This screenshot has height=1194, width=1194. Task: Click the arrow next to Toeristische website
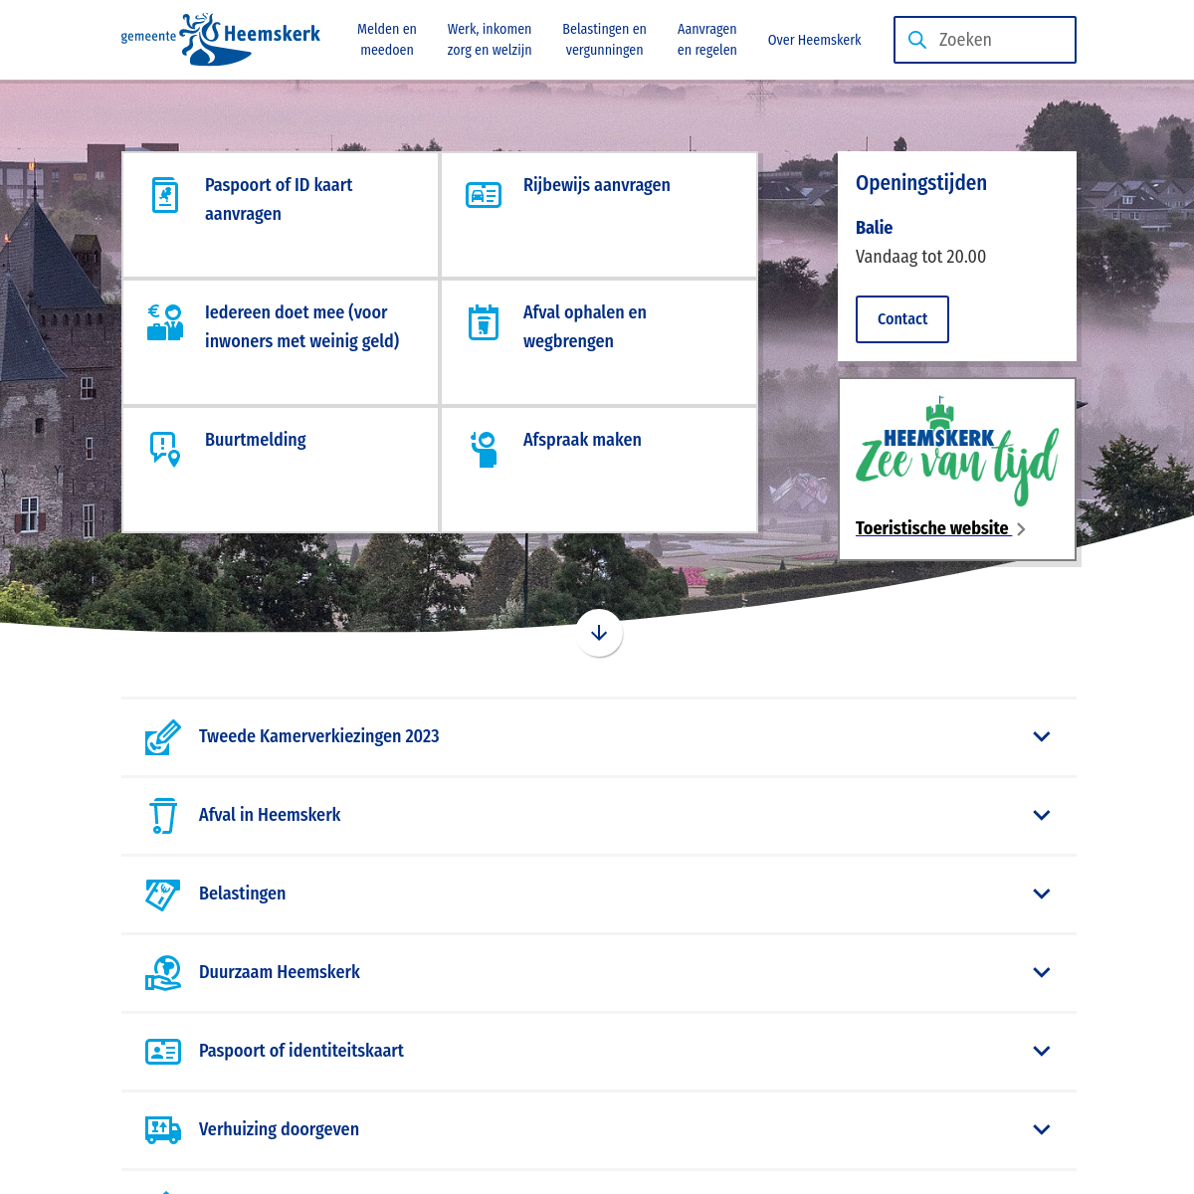(1021, 529)
